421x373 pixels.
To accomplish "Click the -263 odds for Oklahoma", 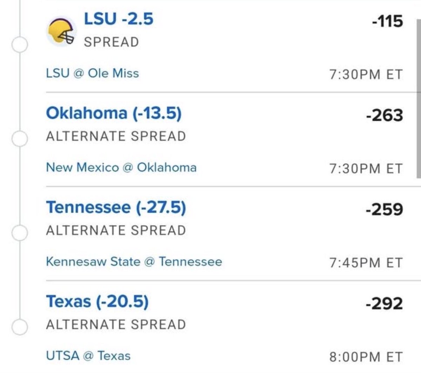I will [384, 115].
